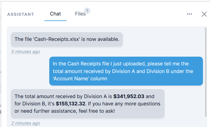Screen dimensions: 210x127
Task: Click the blue user question bubble
Action: [126, 71]
